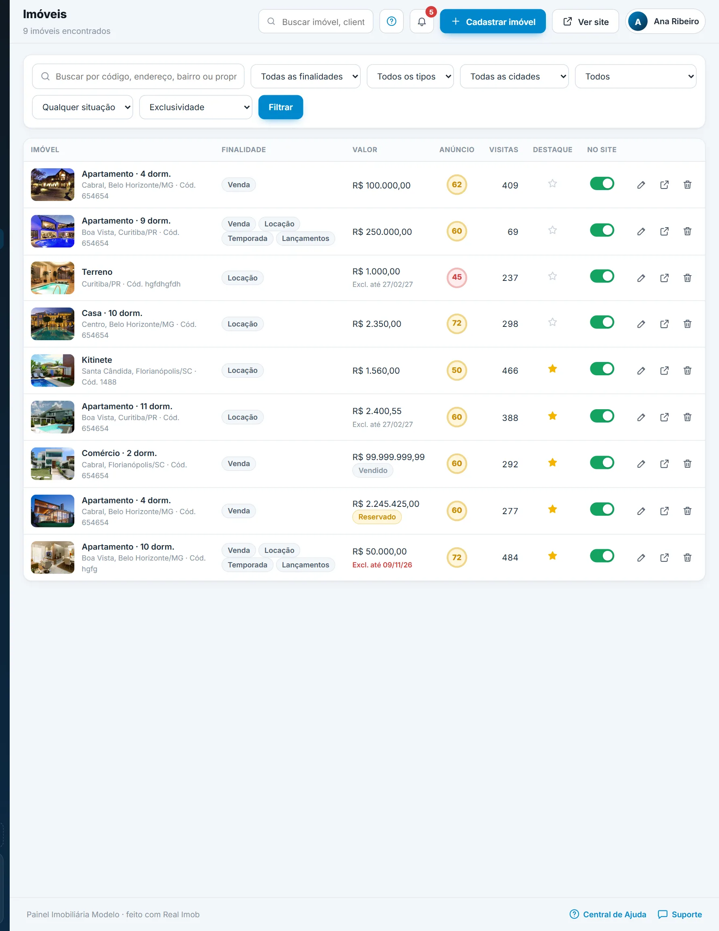Mark Terreno as featured with star
This screenshot has height=931, width=719.
coord(552,276)
